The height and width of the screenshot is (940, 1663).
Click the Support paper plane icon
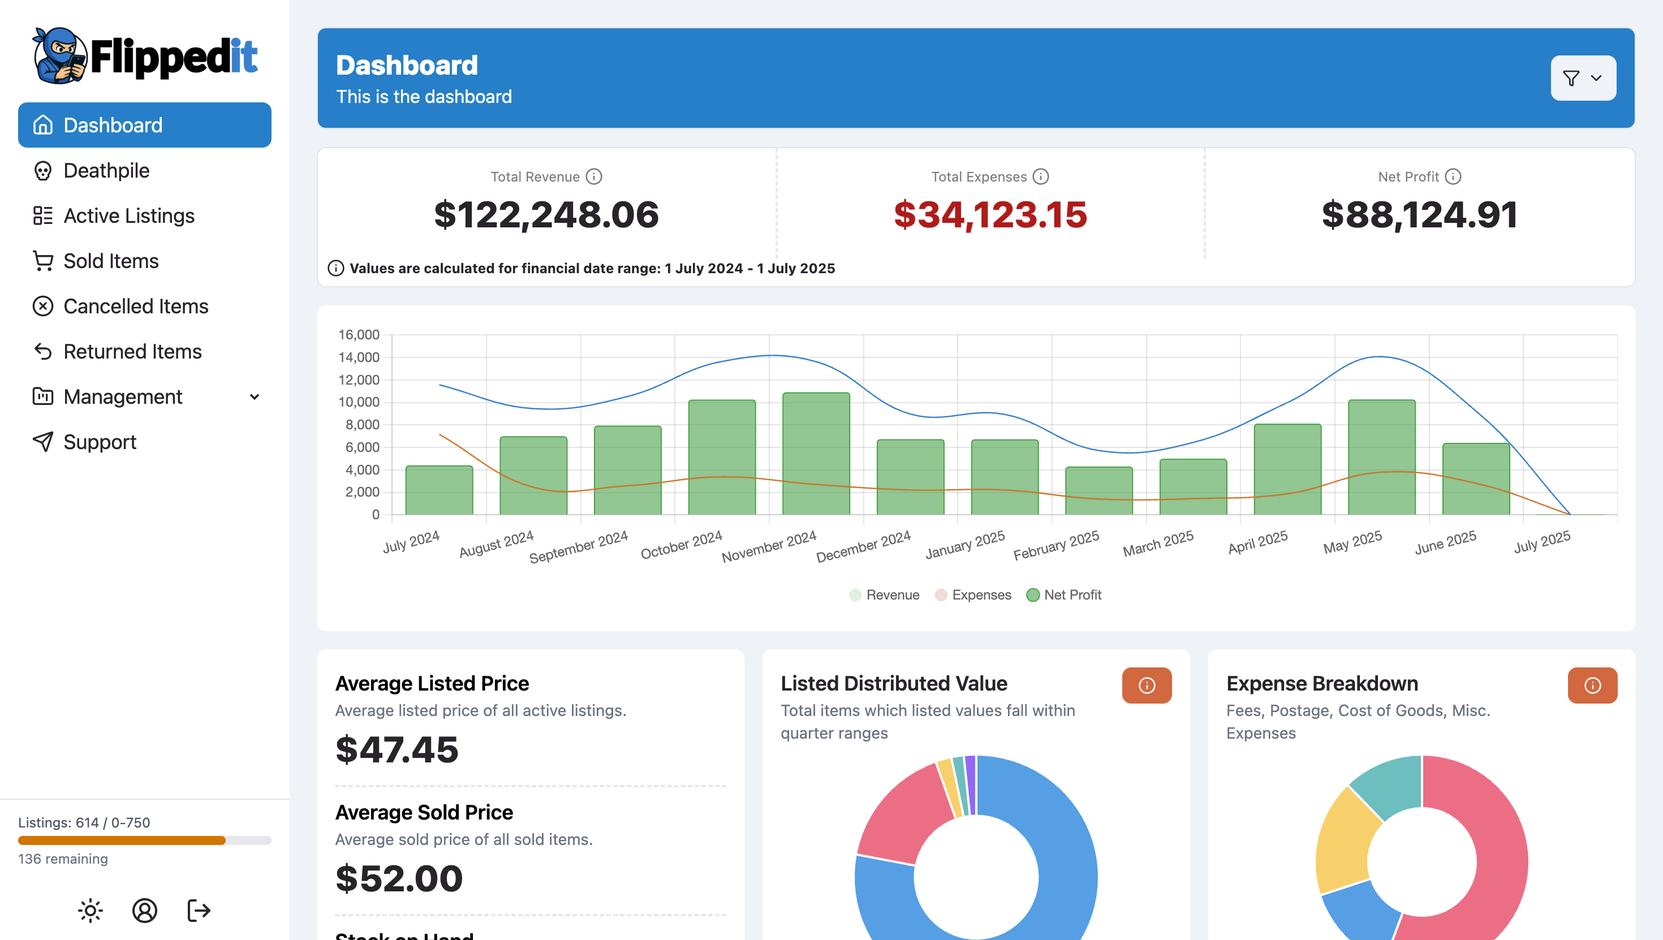coord(42,442)
